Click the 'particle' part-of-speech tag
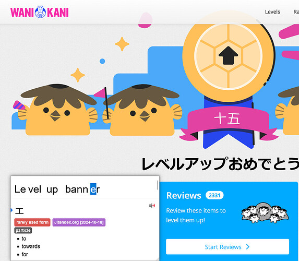 click(x=23, y=231)
